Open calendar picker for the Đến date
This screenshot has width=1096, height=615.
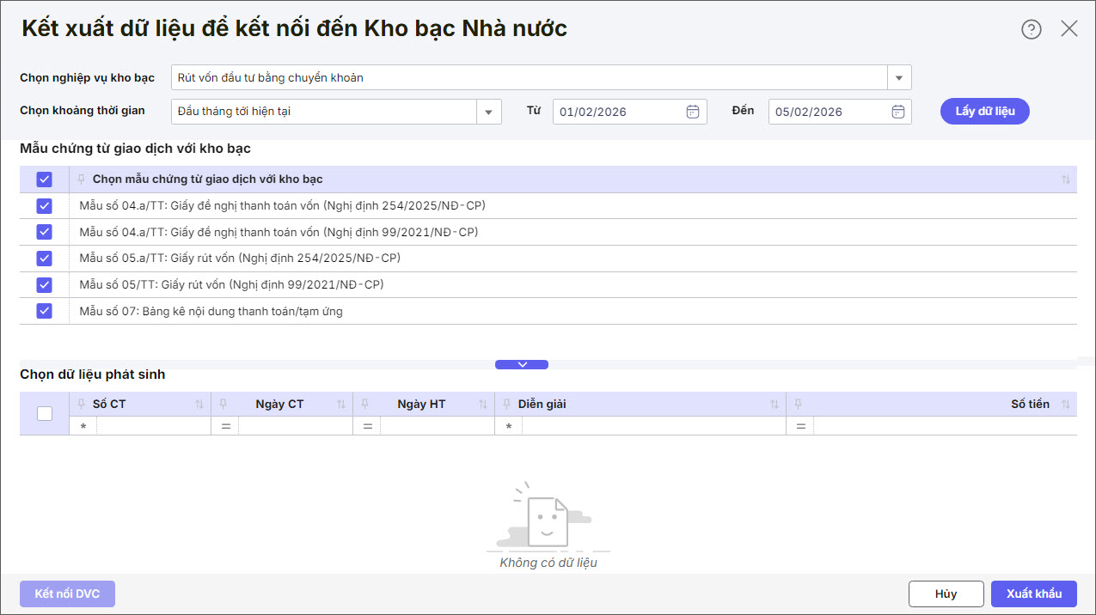pyautogui.click(x=897, y=112)
